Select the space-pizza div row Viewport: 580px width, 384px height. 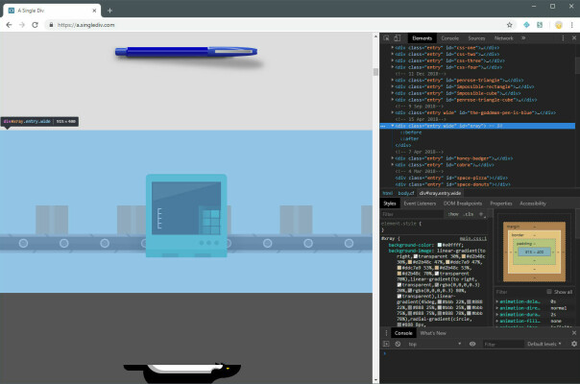coord(451,178)
